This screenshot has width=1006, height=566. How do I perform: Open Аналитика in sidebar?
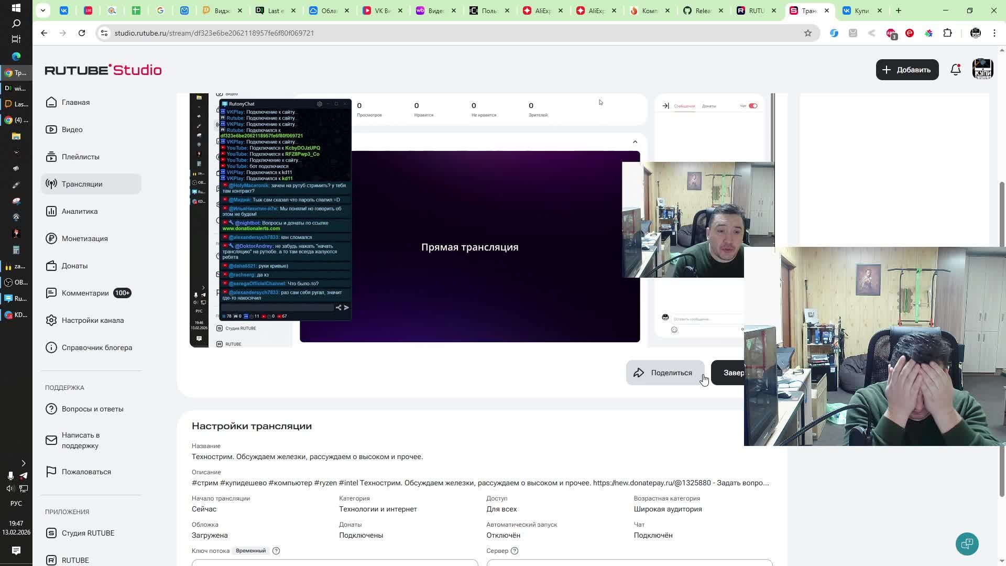(x=80, y=211)
